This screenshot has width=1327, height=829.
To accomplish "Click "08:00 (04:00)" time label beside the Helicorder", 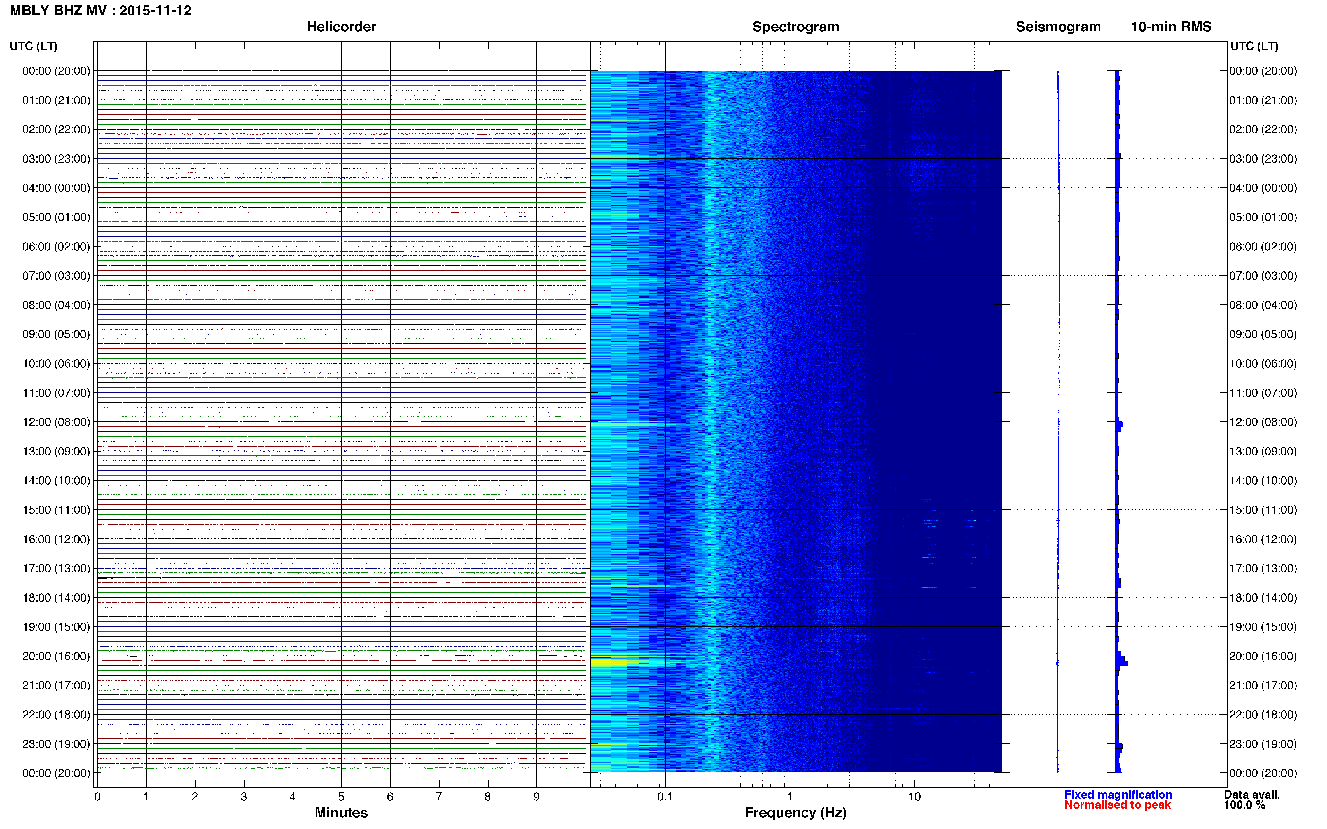I will (56, 305).
